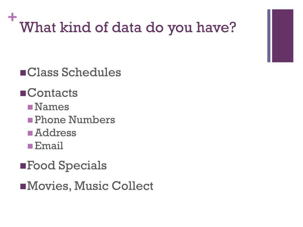Click the square bullet before Class Schedules

(23, 73)
